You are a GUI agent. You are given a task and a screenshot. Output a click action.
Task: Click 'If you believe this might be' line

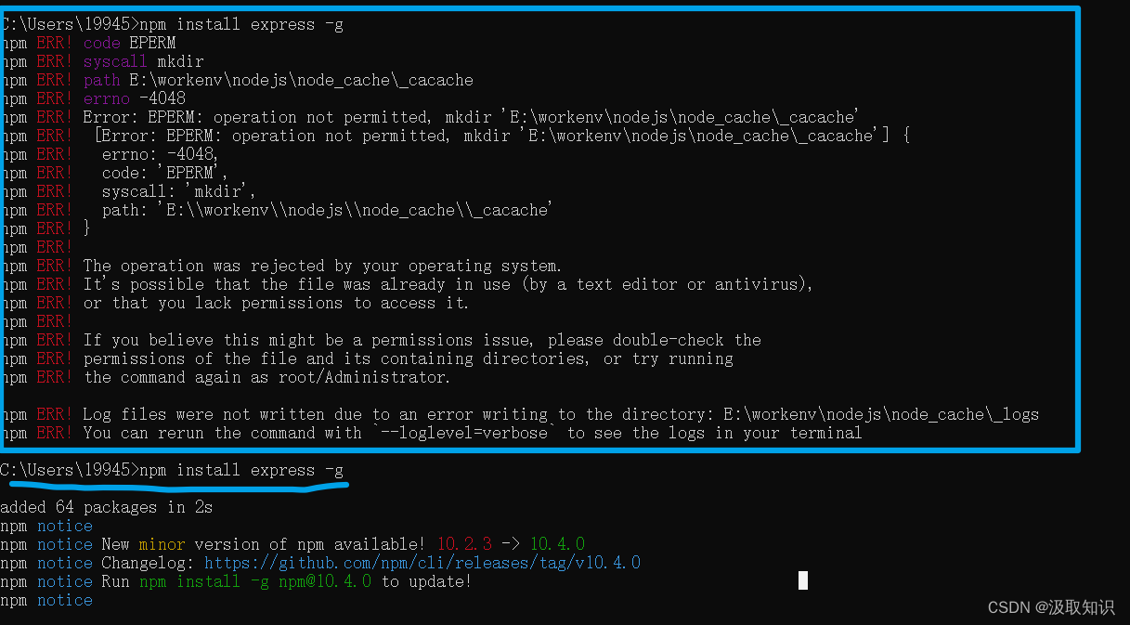tap(422, 340)
